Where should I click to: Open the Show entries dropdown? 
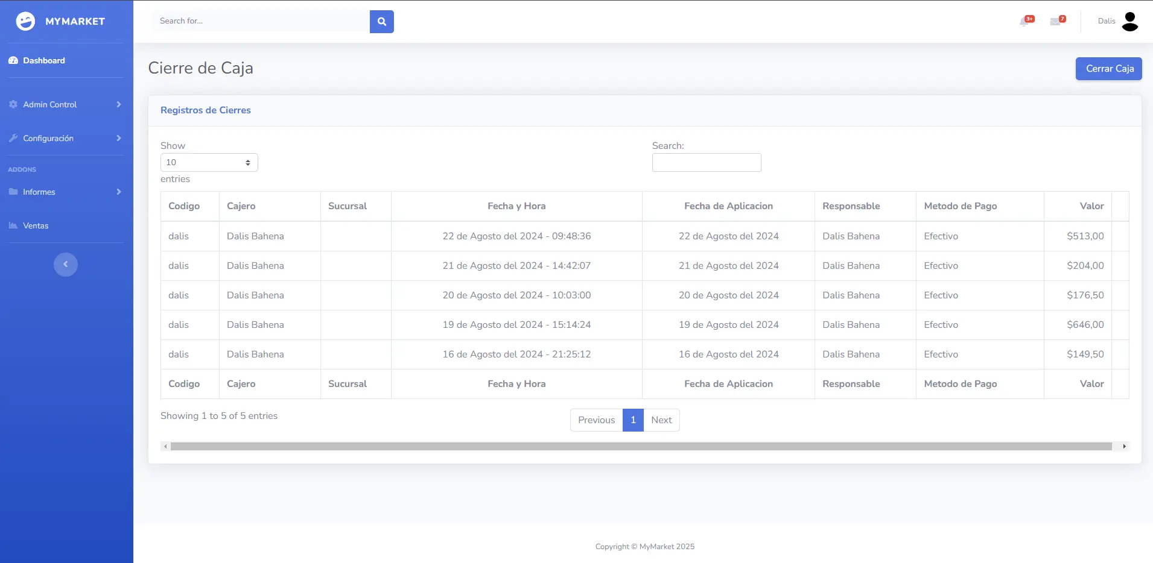click(209, 163)
